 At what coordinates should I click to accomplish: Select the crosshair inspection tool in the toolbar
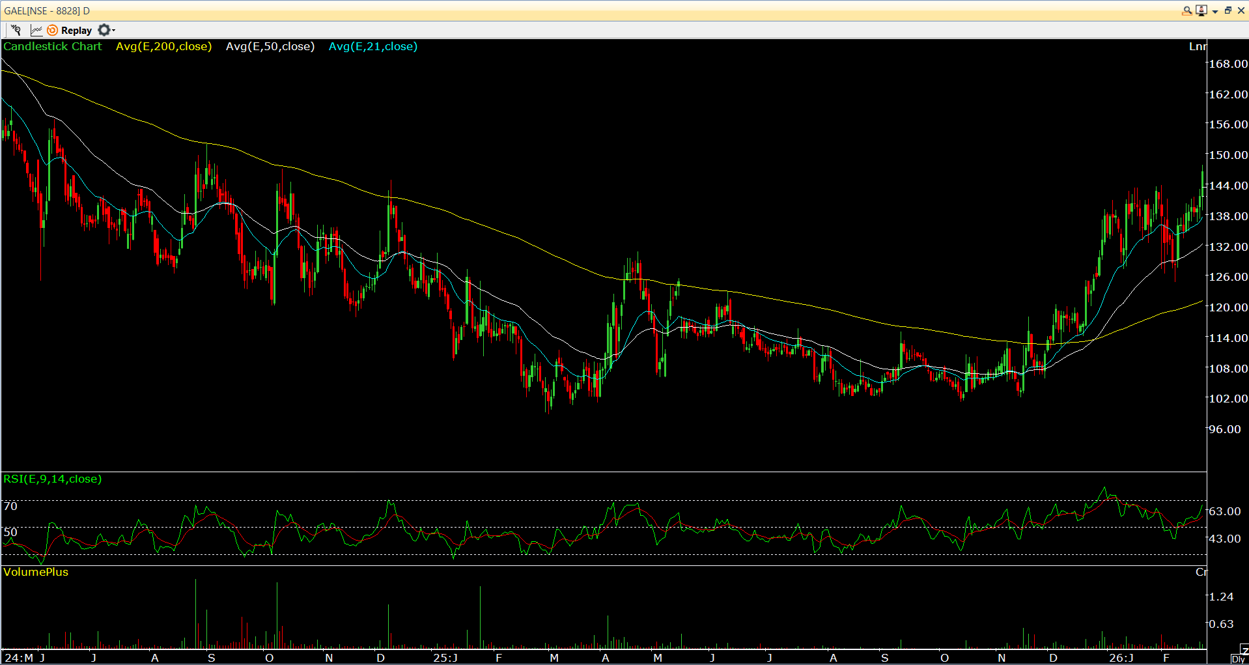[x=16, y=30]
